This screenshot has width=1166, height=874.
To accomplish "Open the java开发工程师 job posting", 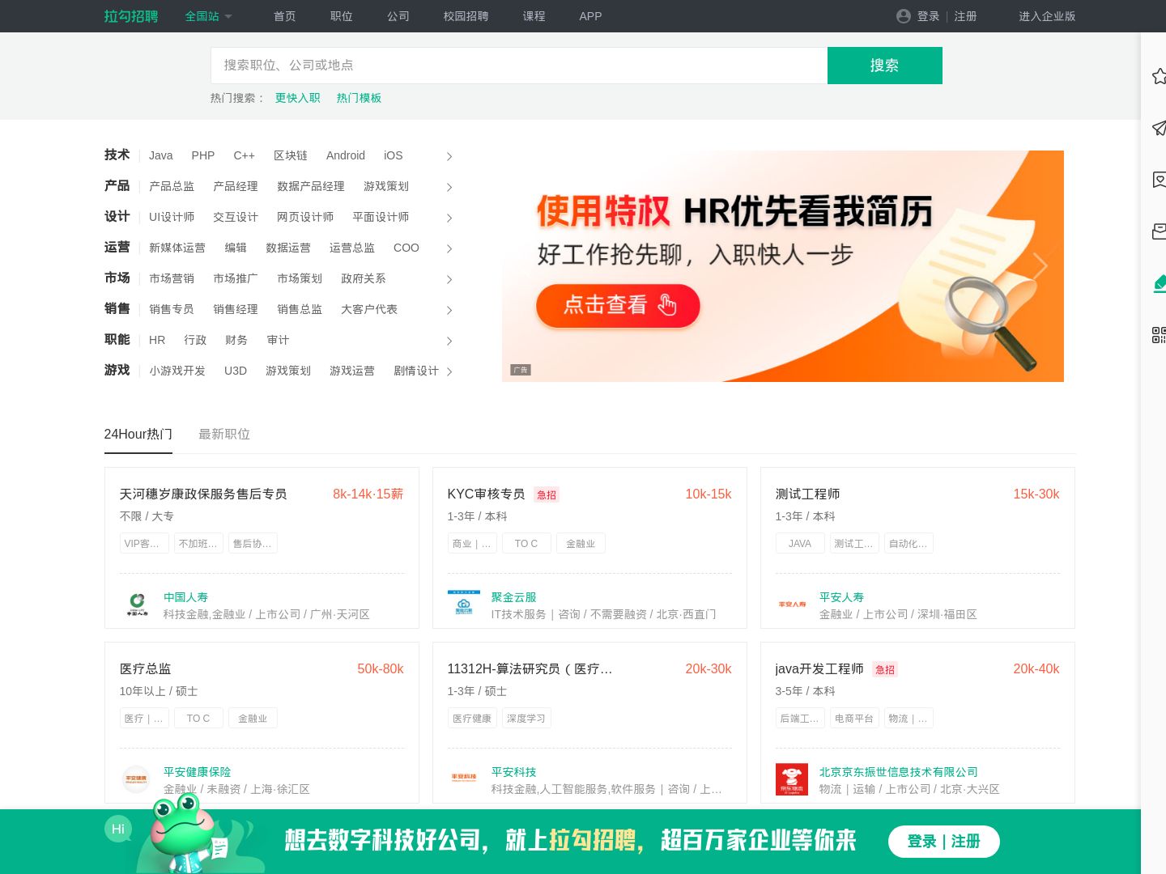I will coord(819,668).
